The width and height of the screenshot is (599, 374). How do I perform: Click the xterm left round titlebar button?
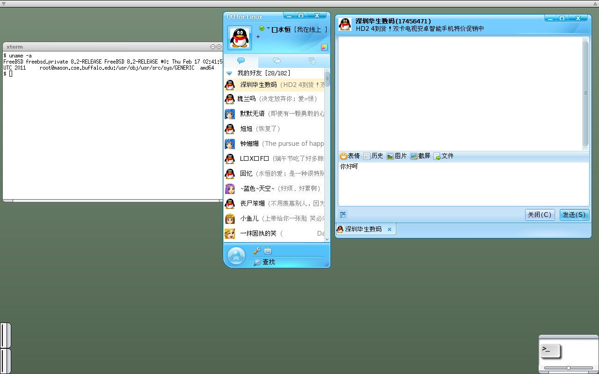(213, 47)
